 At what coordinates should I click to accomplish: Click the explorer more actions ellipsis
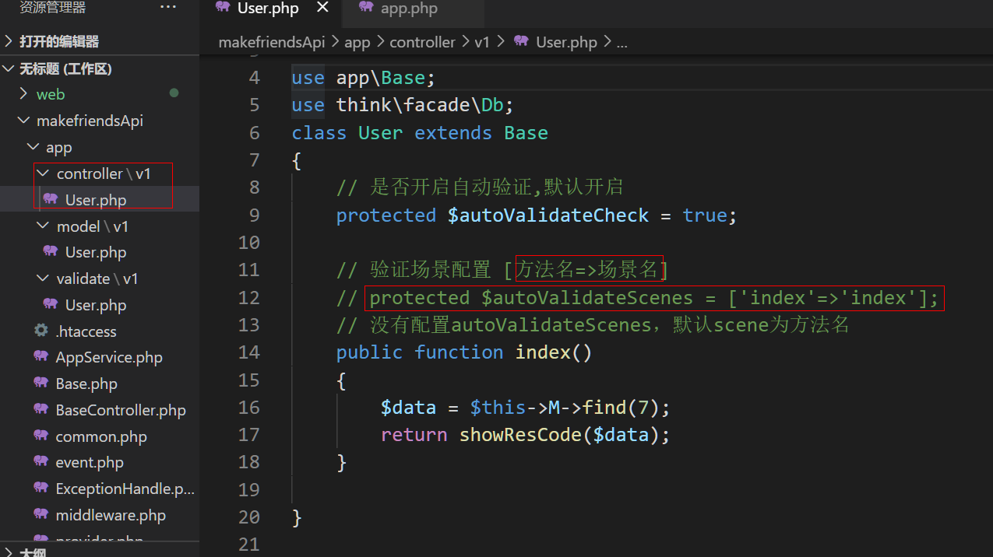pyautogui.click(x=167, y=8)
